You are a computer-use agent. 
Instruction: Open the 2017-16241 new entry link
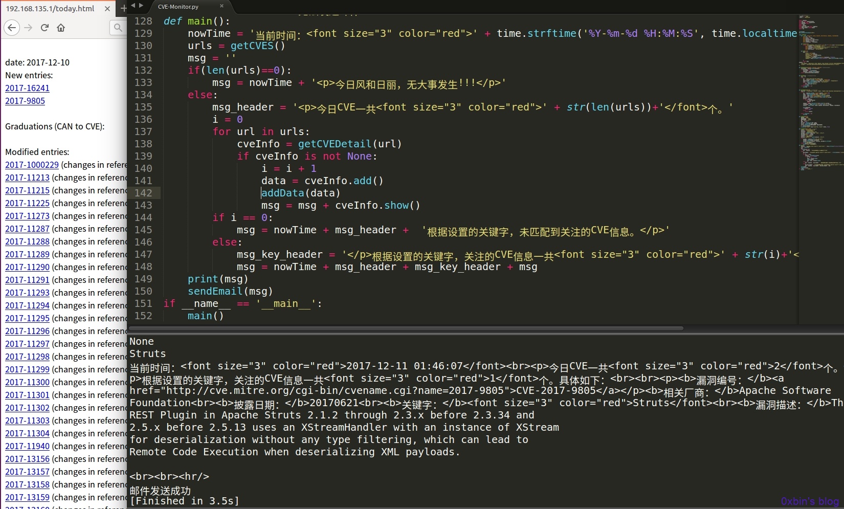27,88
